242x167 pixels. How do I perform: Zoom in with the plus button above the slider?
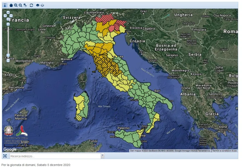click(8, 24)
